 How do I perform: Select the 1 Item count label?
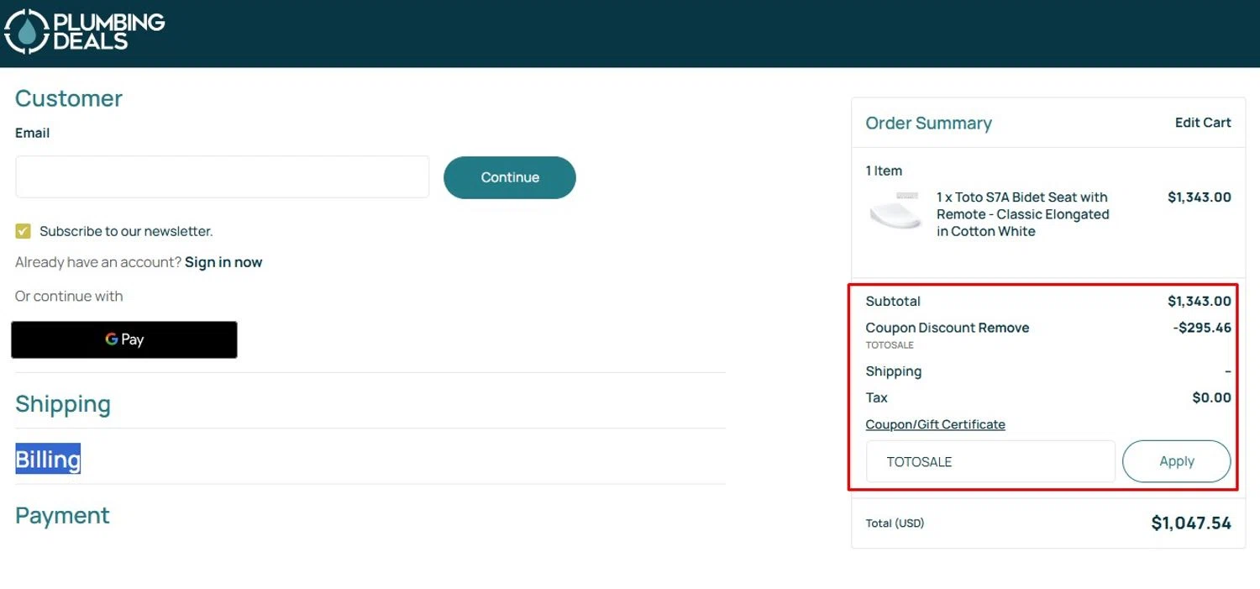pos(884,171)
